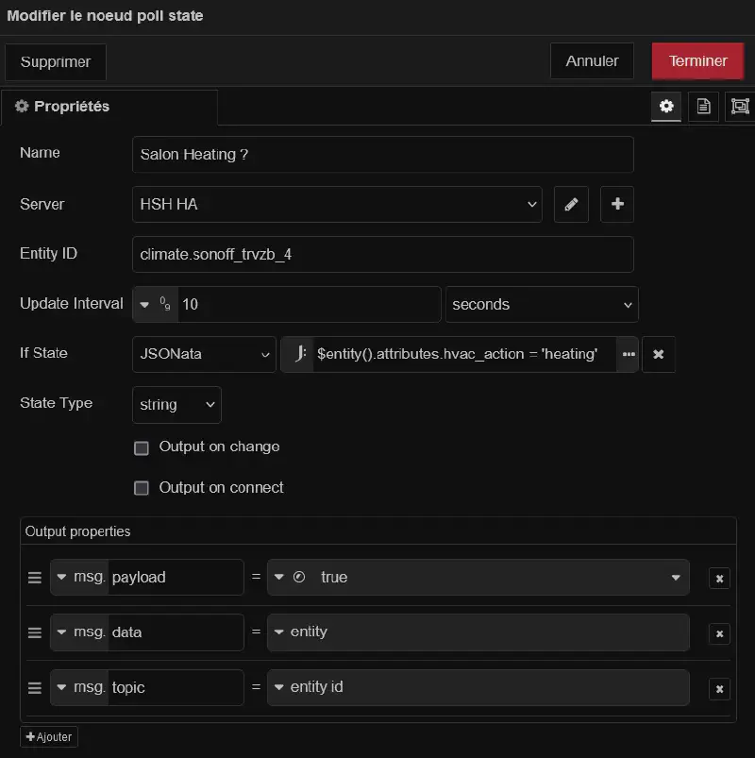Open the JSONata expression editor ellipsis button

click(x=629, y=354)
